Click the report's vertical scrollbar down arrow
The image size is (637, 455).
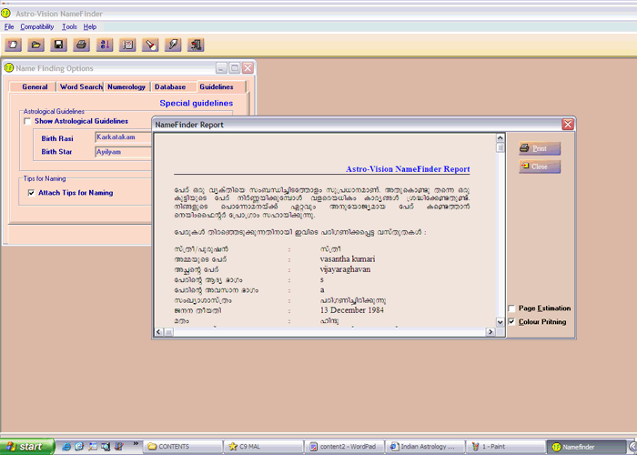click(x=500, y=322)
